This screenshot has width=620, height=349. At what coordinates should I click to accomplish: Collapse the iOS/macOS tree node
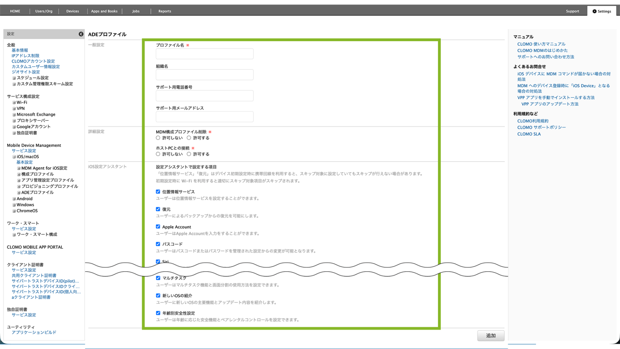[14, 157]
